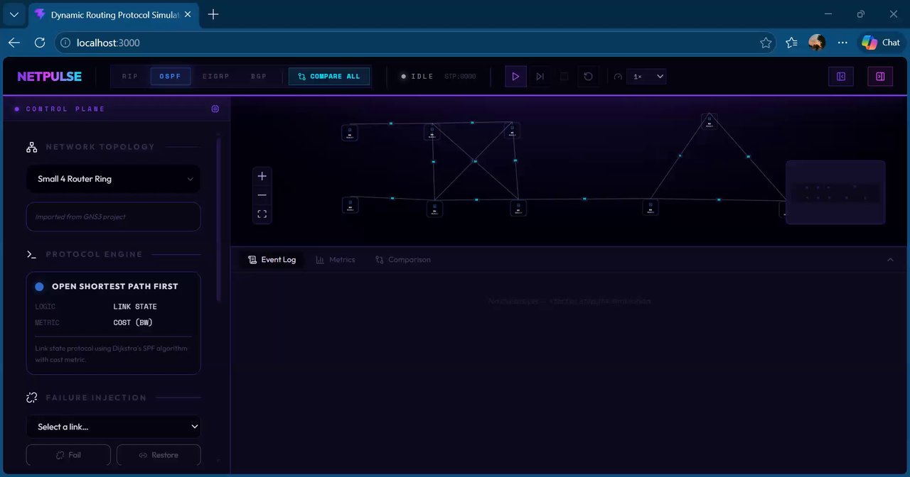Image resolution: width=910 pixels, height=477 pixels.
Task: Select the EIGRP protocol toggle
Action: 215,77
